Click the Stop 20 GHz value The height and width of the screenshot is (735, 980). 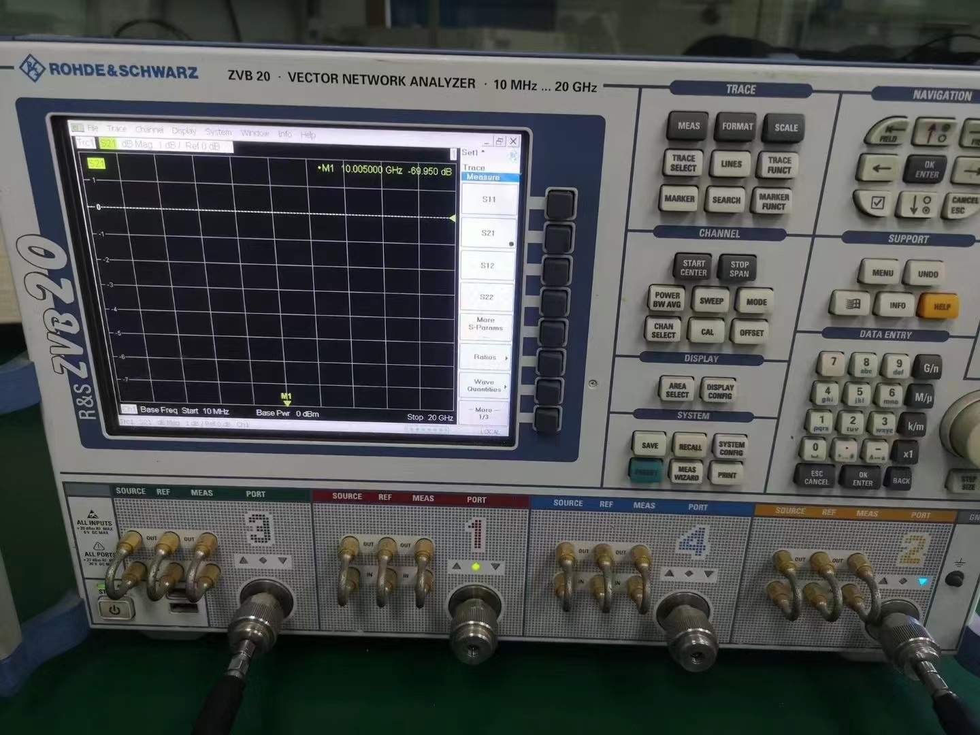coord(430,417)
